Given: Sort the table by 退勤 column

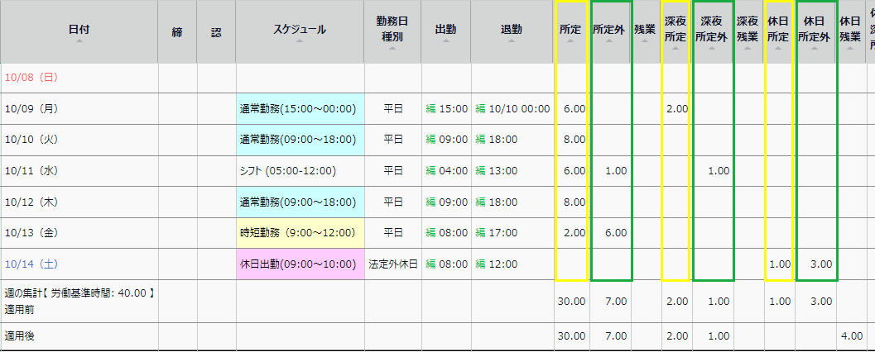Looking at the screenshot, I should click(x=512, y=31).
